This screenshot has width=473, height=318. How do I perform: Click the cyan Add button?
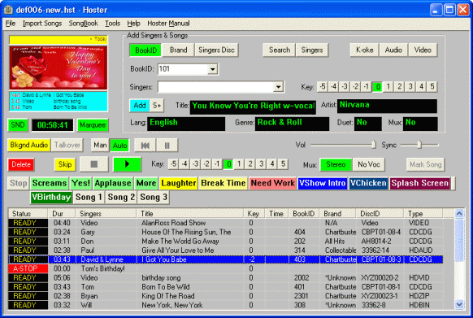tap(139, 106)
